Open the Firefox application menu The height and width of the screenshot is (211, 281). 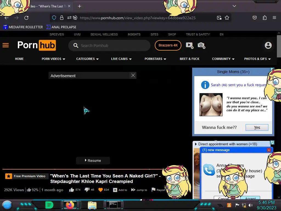coord(274,18)
